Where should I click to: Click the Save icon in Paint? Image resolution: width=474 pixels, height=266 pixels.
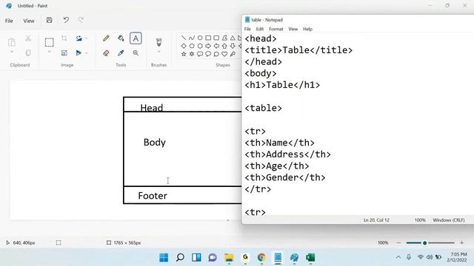[x=50, y=20]
